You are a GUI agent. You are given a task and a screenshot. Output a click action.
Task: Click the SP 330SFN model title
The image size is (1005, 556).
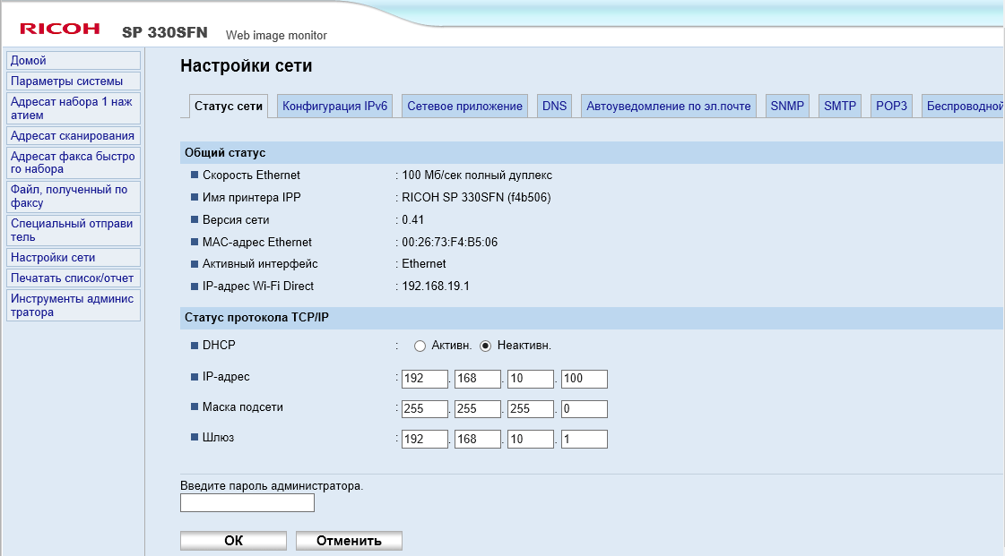pyautogui.click(x=165, y=32)
